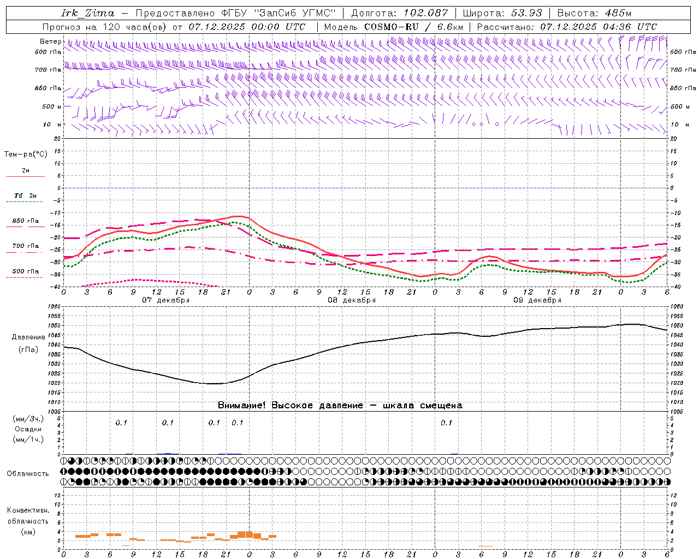The height and width of the screenshot is (559, 699).
Task: Click the dashed Td 2м legend line
Action: pos(25,201)
